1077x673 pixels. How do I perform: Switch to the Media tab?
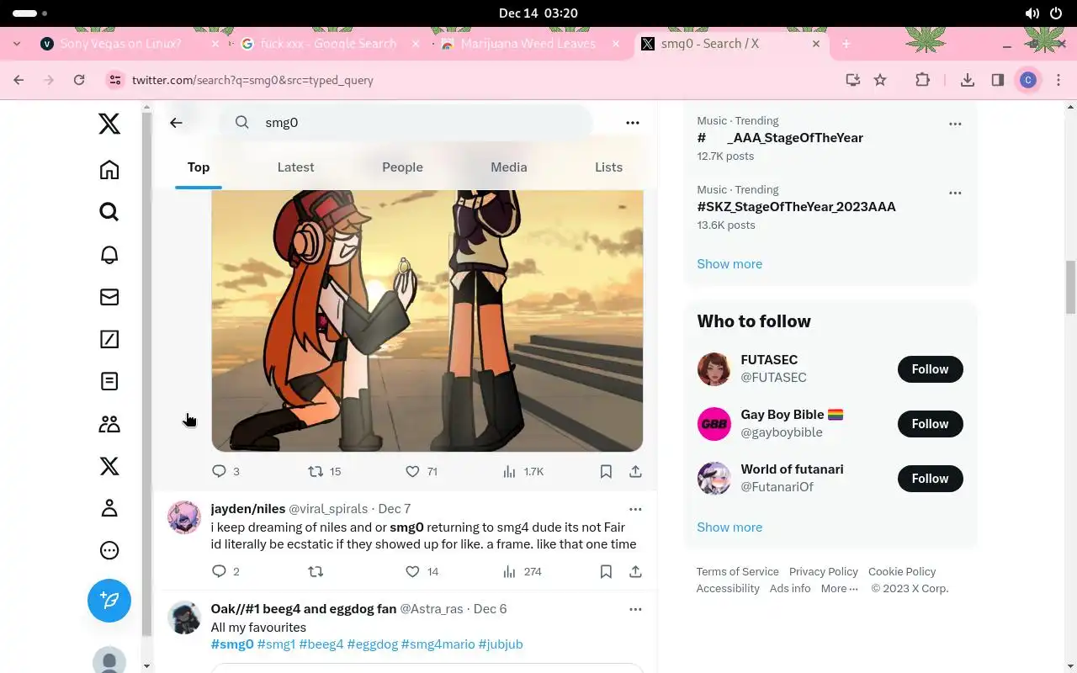(x=509, y=167)
